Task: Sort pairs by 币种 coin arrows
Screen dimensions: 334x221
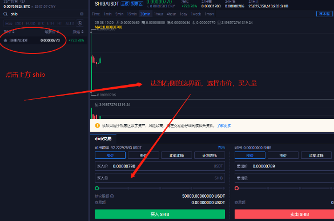Action: pos(13,32)
